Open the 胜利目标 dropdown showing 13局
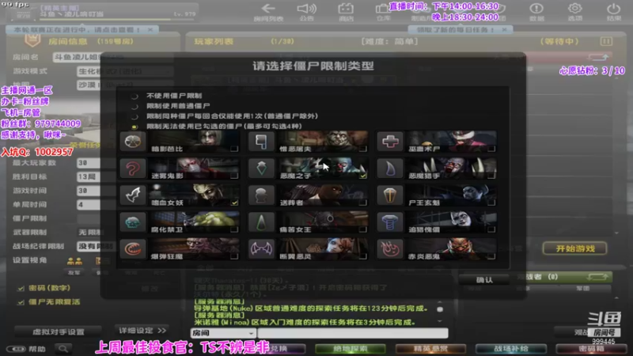 coord(89,176)
